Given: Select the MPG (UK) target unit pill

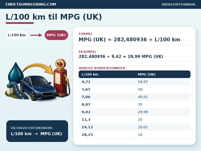Looking at the screenshot, I should [x=56, y=35].
